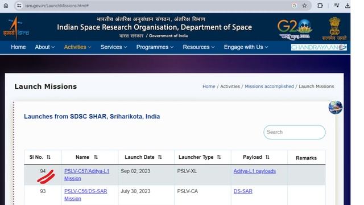The height and width of the screenshot is (205, 364).
Task: Click the browser address bar URL
Action: (x=57, y=6)
